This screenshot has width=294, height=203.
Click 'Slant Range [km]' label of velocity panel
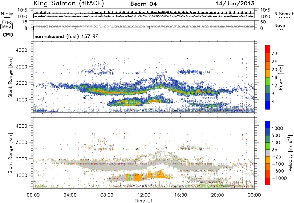(x=11, y=153)
